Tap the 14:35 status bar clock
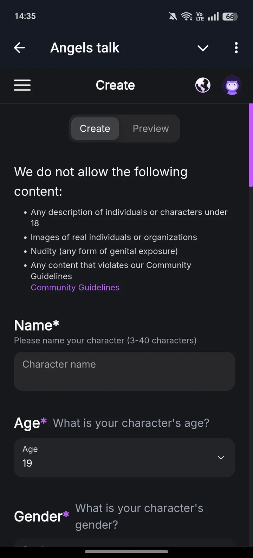This screenshot has height=558, width=253. (x=25, y=16)
